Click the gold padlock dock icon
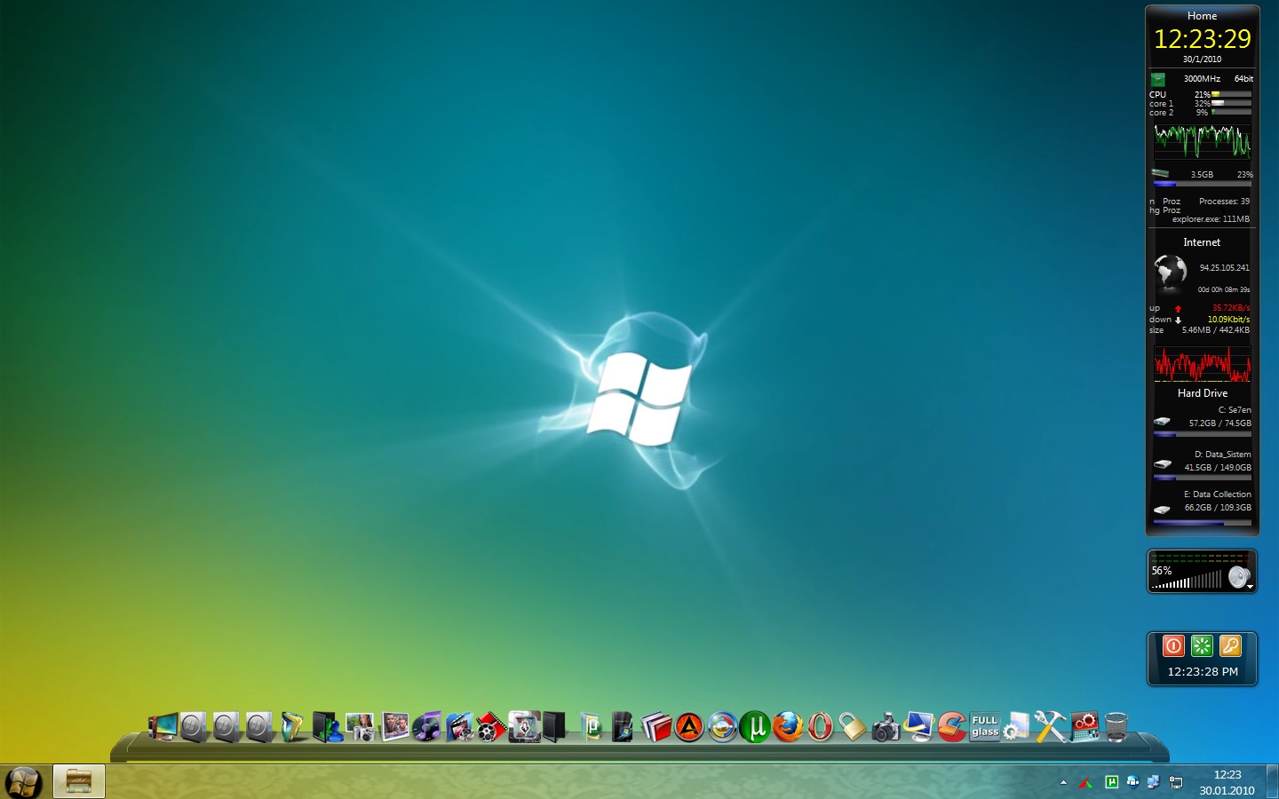This screenshot has height=799, width=1279. coord(852,726)
